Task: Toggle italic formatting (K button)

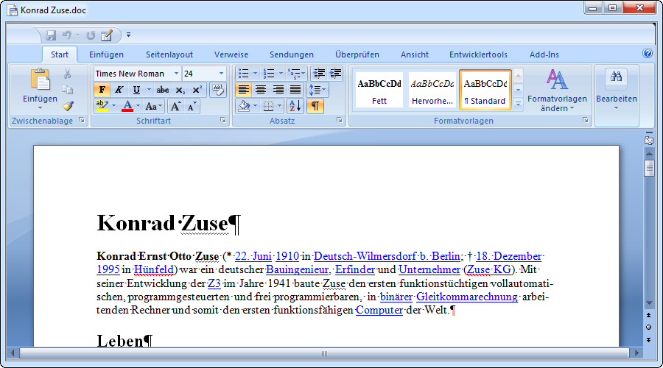Action: point(118,90)
